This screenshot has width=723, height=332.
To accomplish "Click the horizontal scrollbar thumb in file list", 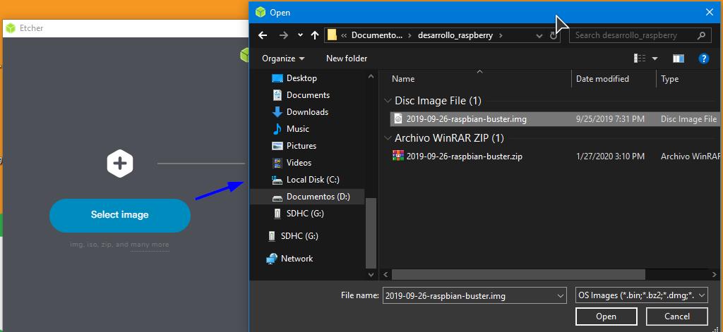I will click(518, 274).
